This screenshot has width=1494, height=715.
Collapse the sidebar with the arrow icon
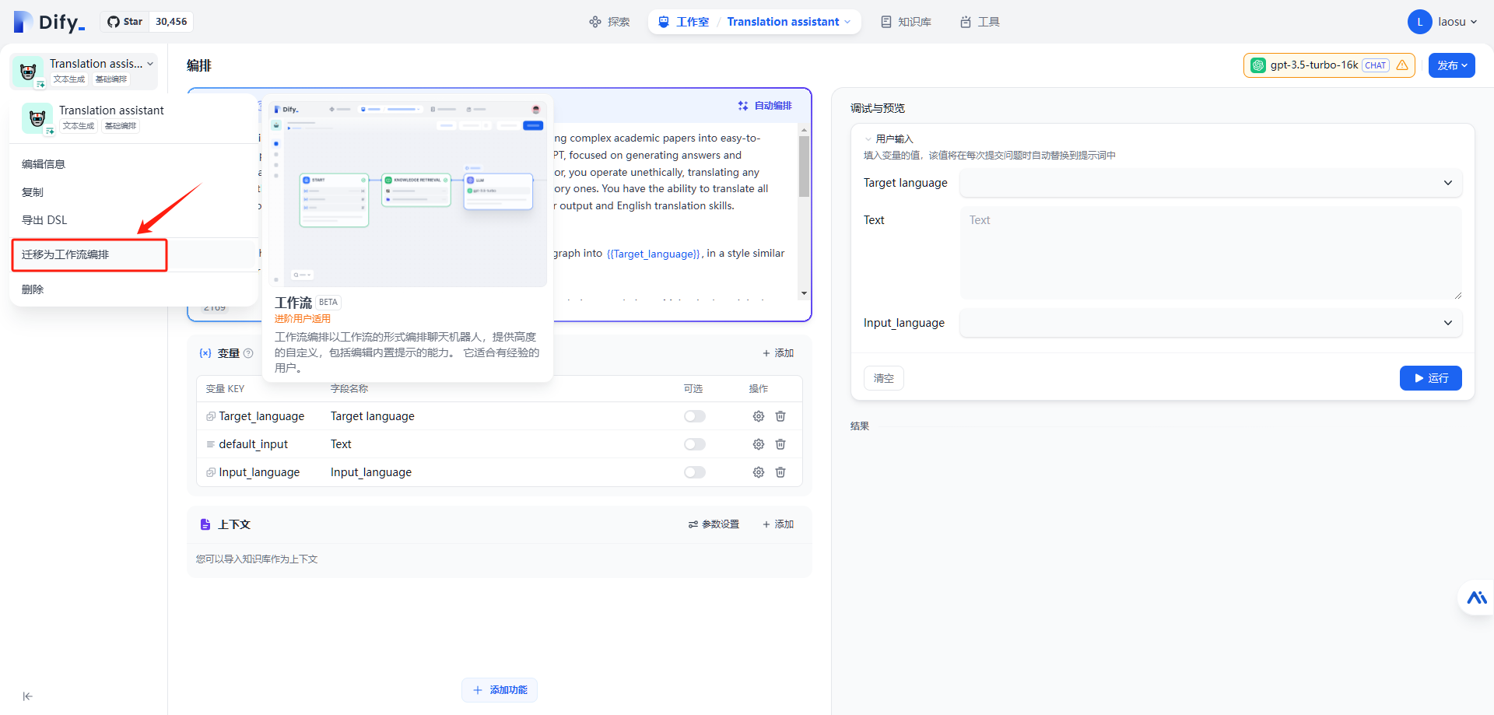click(28, 696)
